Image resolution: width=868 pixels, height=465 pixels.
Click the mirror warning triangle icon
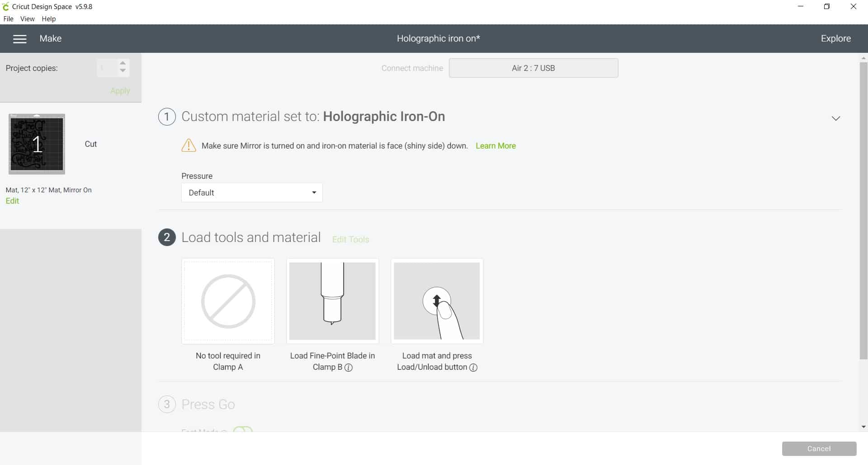189,145
